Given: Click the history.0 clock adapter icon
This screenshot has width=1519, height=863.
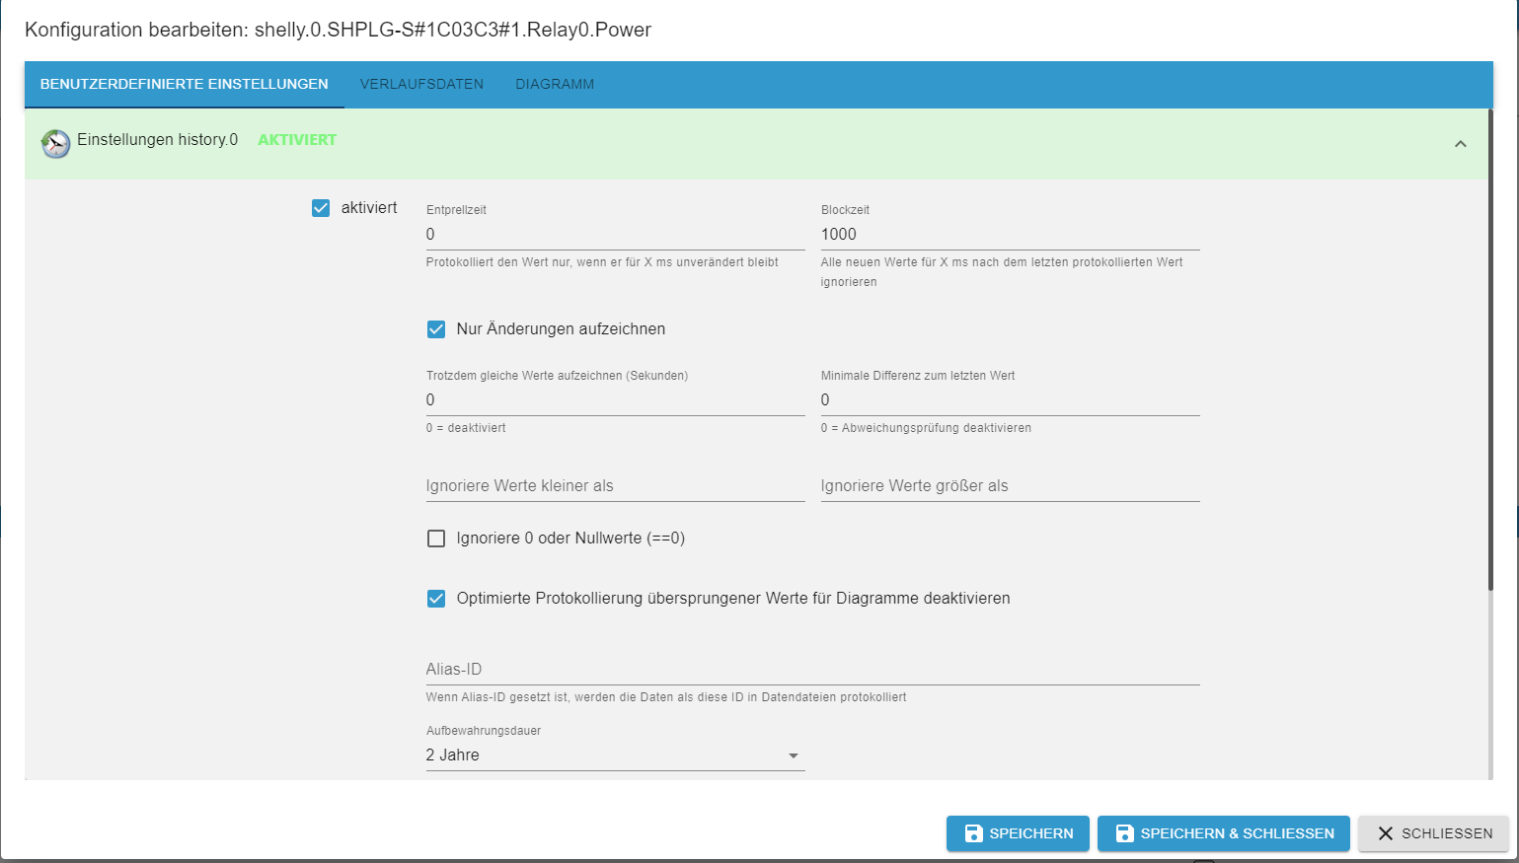Looking at the screenshot, I should point(55,144).
